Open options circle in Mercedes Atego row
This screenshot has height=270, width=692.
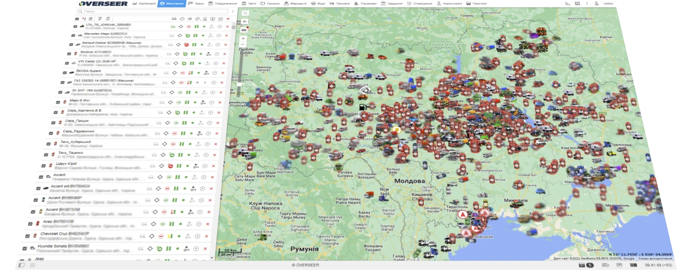[218, 35]
